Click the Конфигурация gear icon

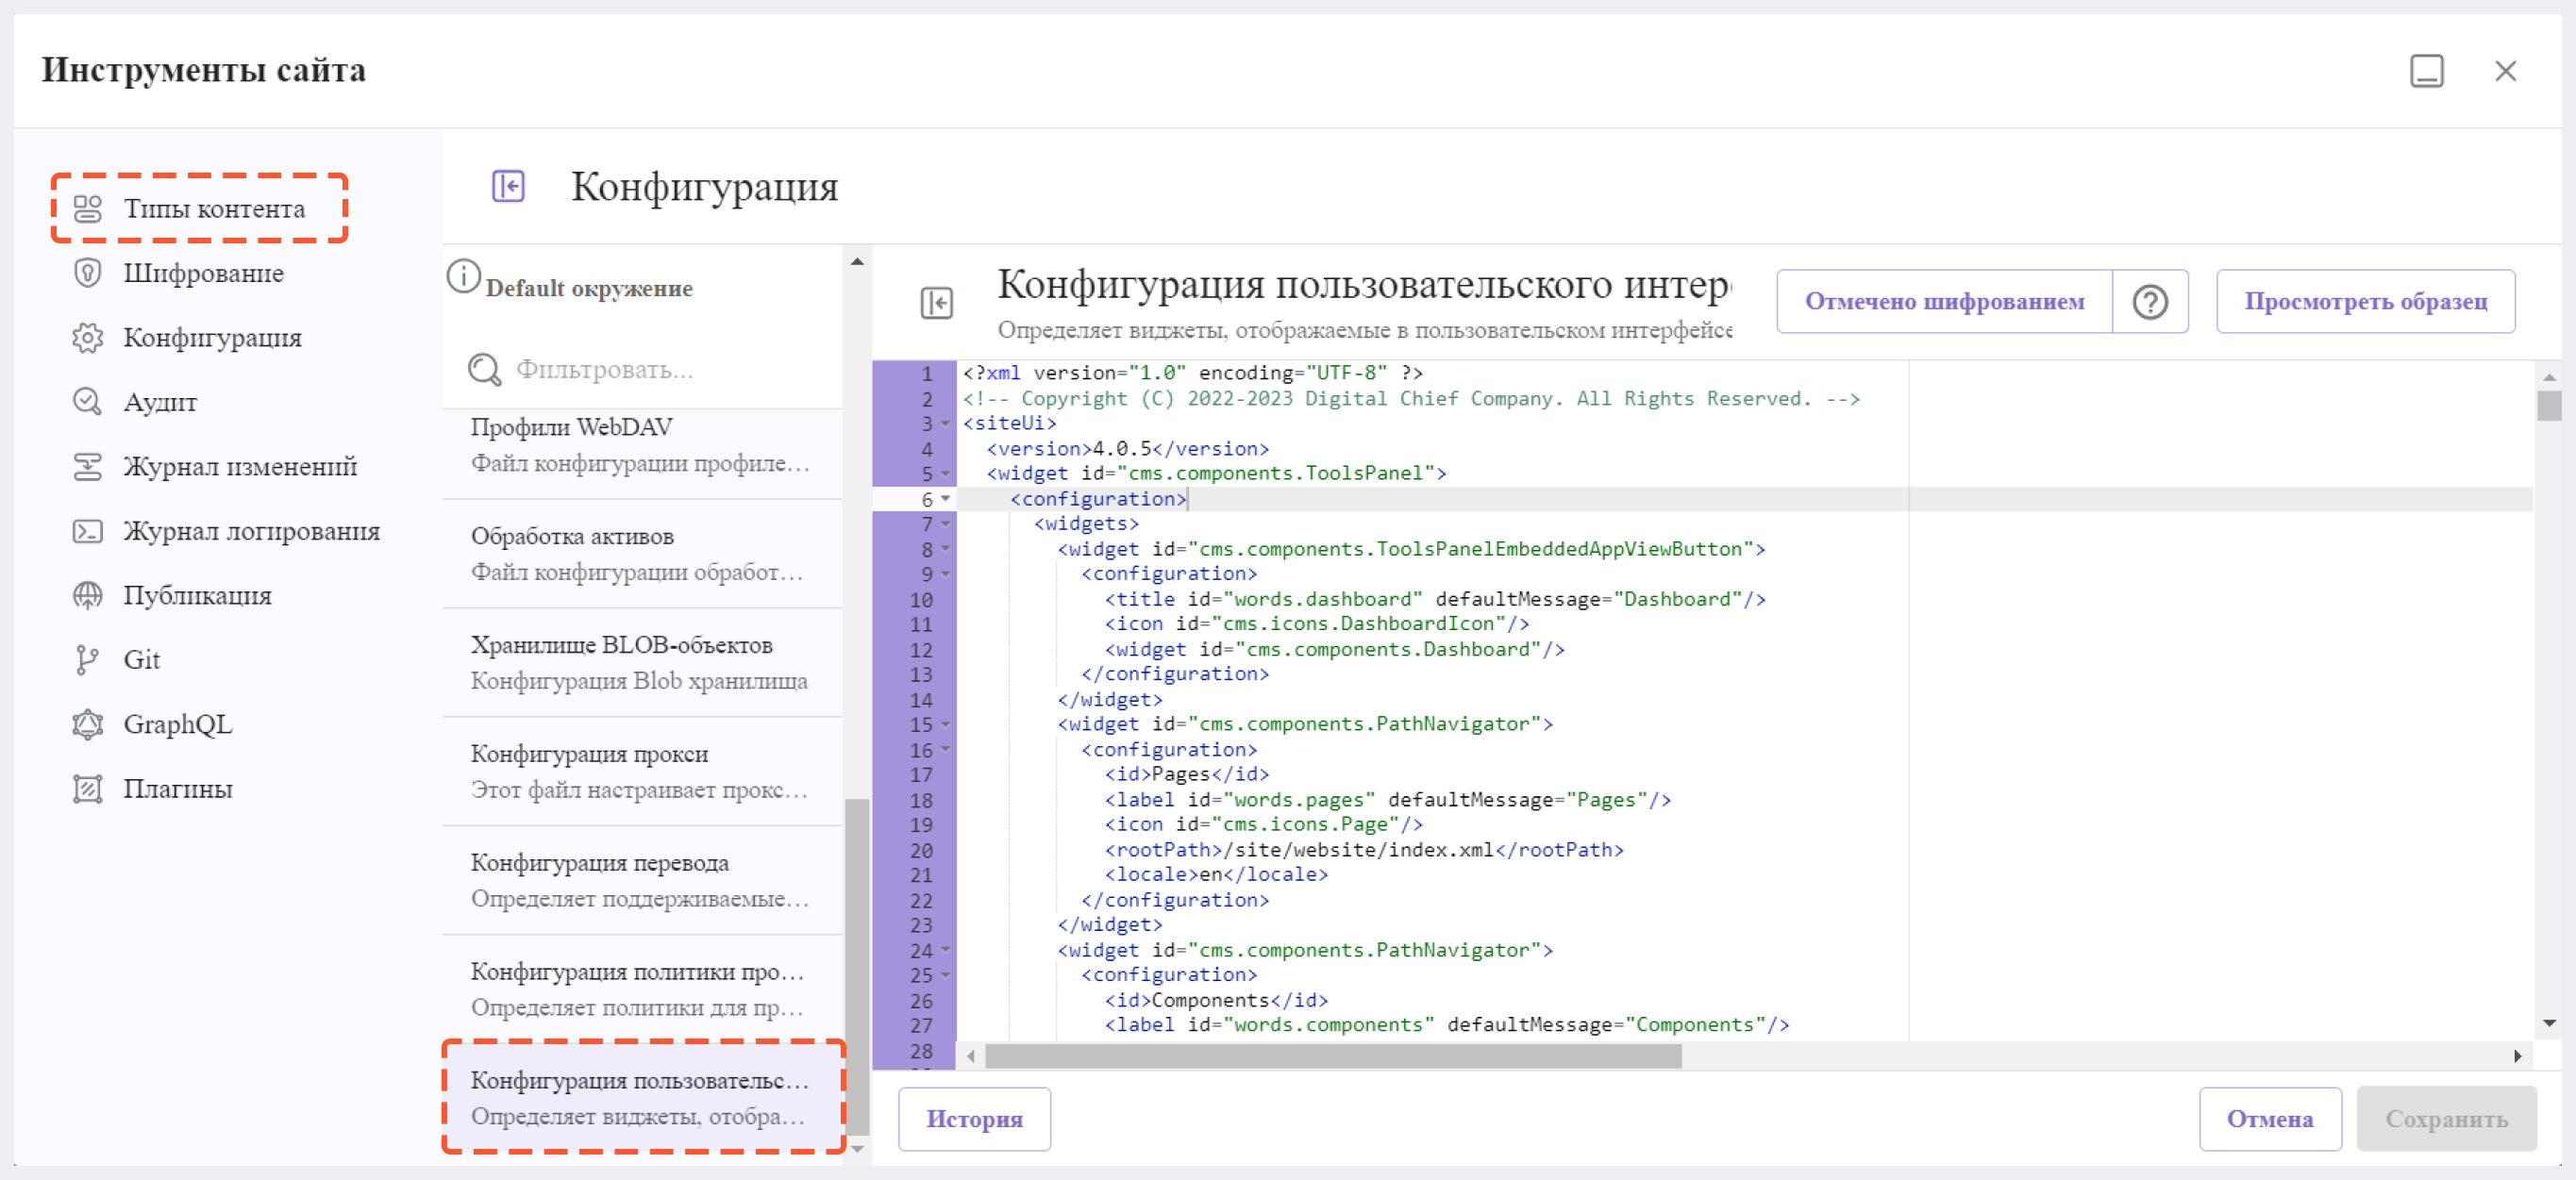(88, 338)
